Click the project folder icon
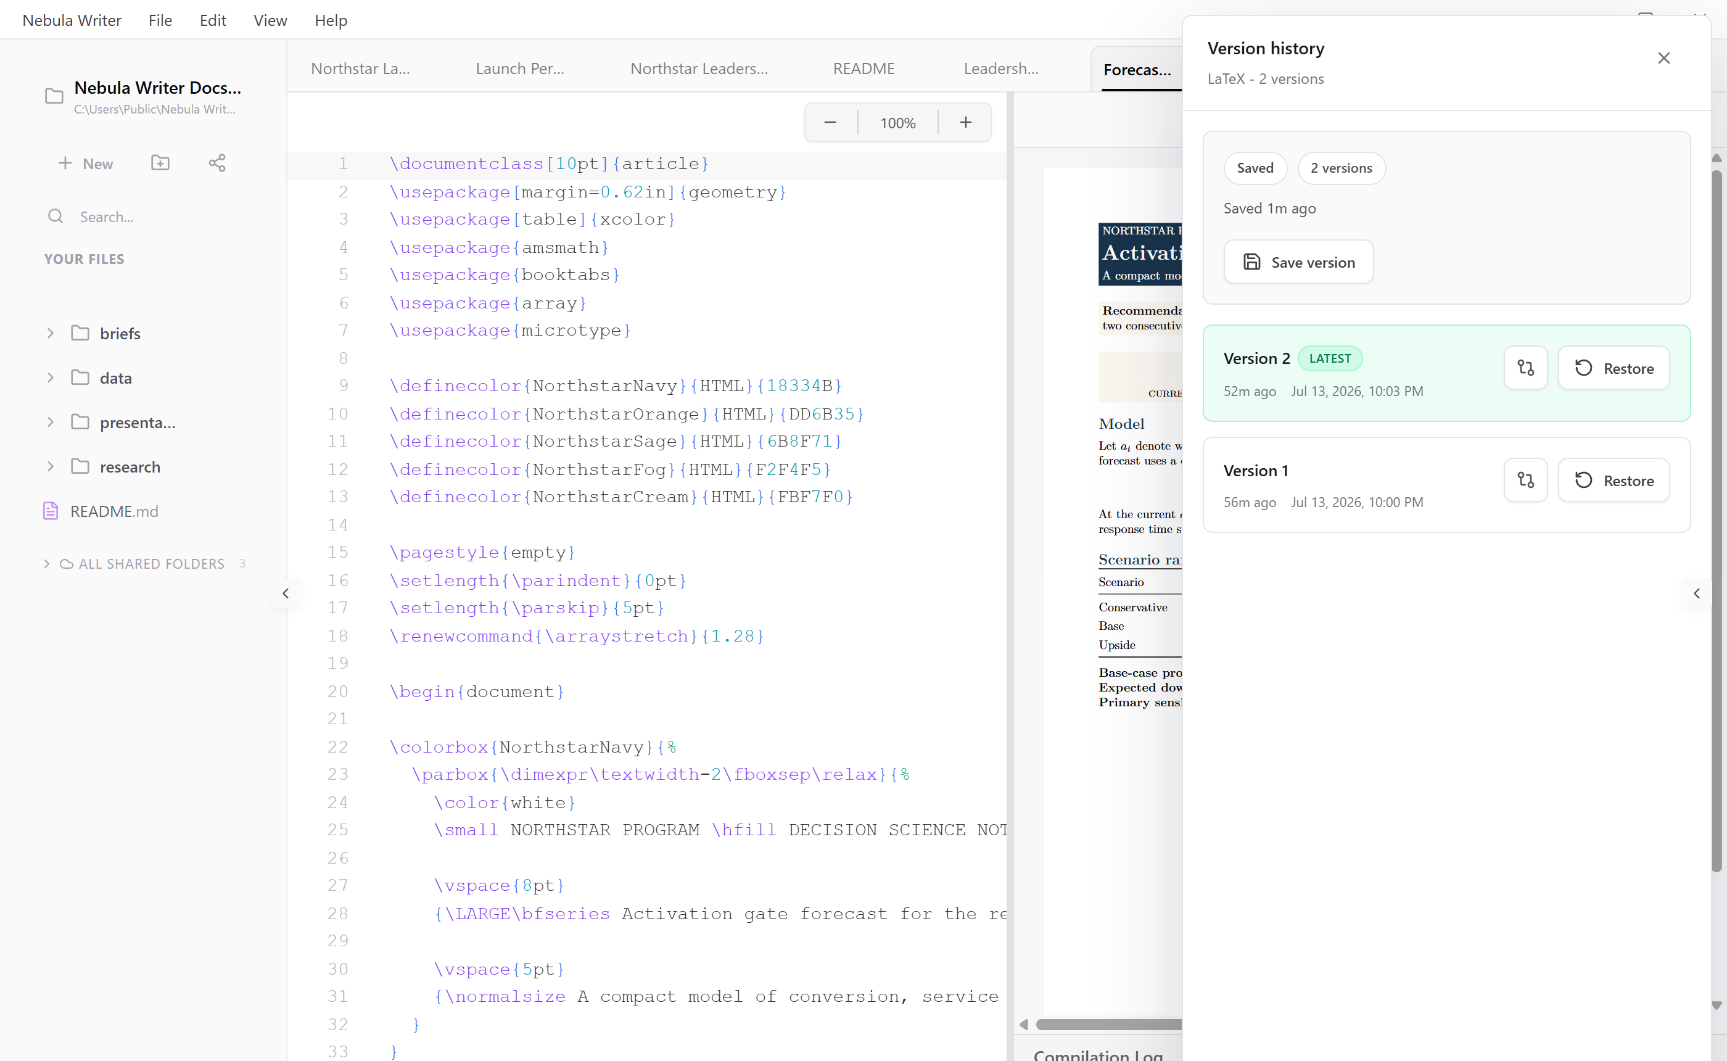1727x1061 pixels. pos(54,96)
